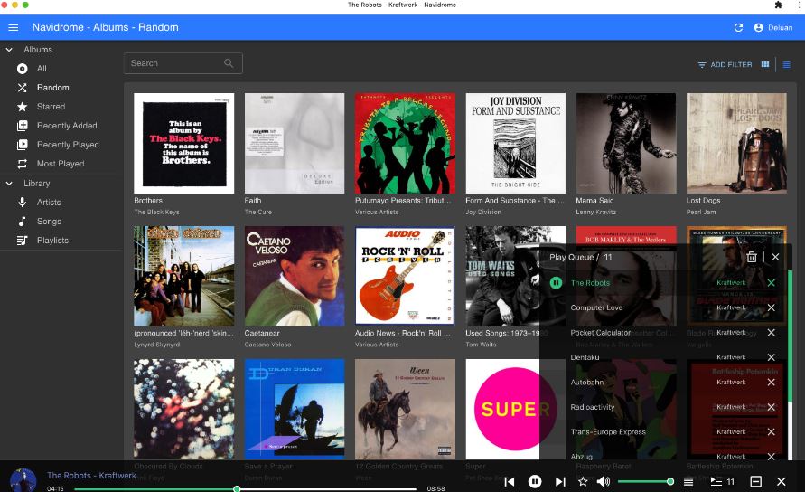
Task: Skip to the next track
Action: [x=560, y=482]
